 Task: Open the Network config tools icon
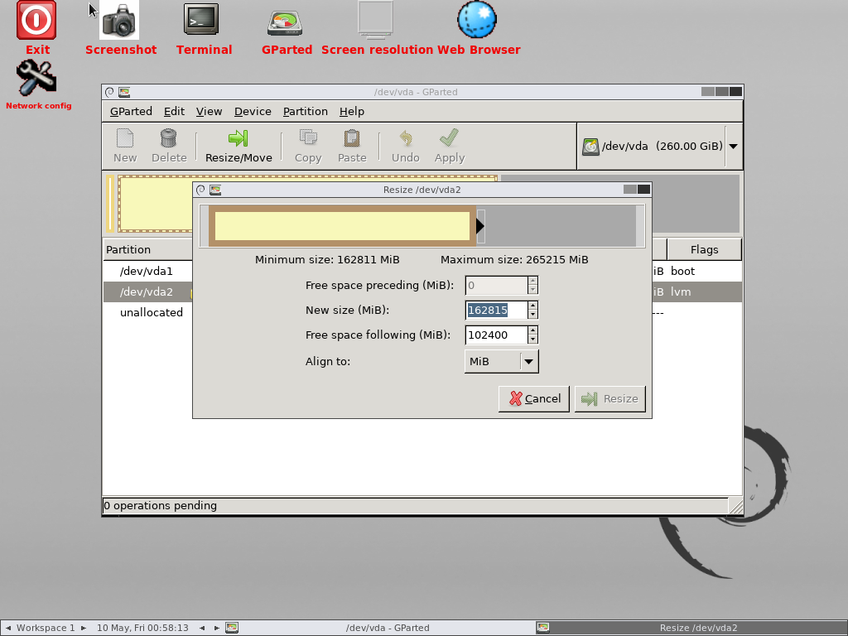click(x=36, y=79)
